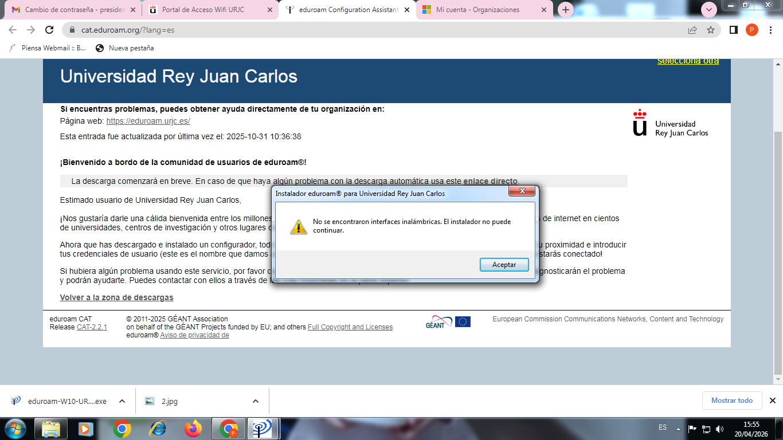This screenshot has height=440, width=783.
Task: Open a new tab with plus button
Action: (x=566, y=10)
